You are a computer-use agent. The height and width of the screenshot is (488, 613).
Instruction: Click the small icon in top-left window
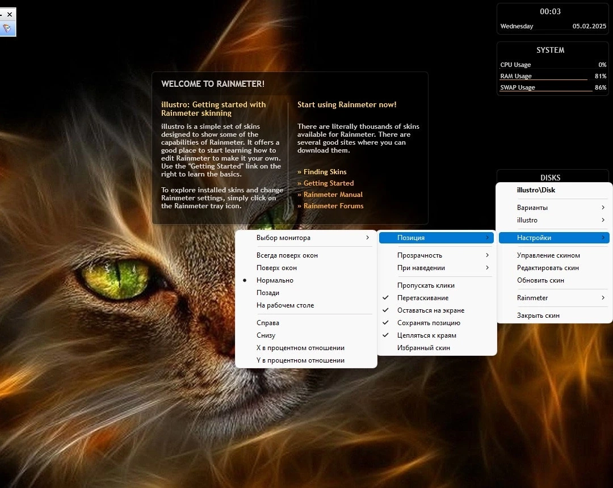(x=7, y=28)
